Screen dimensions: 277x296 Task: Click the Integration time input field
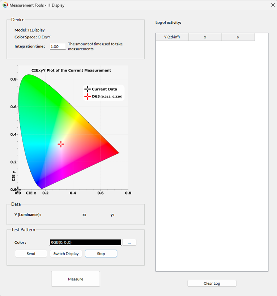(57, 46)
